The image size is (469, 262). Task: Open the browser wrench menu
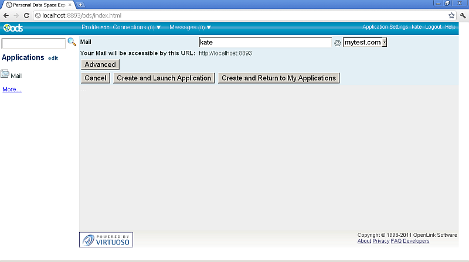tap(463, 15)
